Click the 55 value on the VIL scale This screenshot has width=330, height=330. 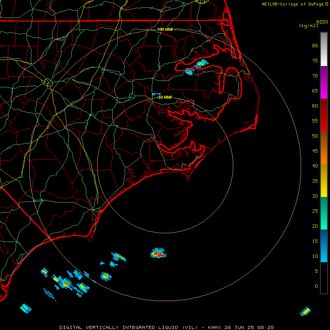click(315, 121)
